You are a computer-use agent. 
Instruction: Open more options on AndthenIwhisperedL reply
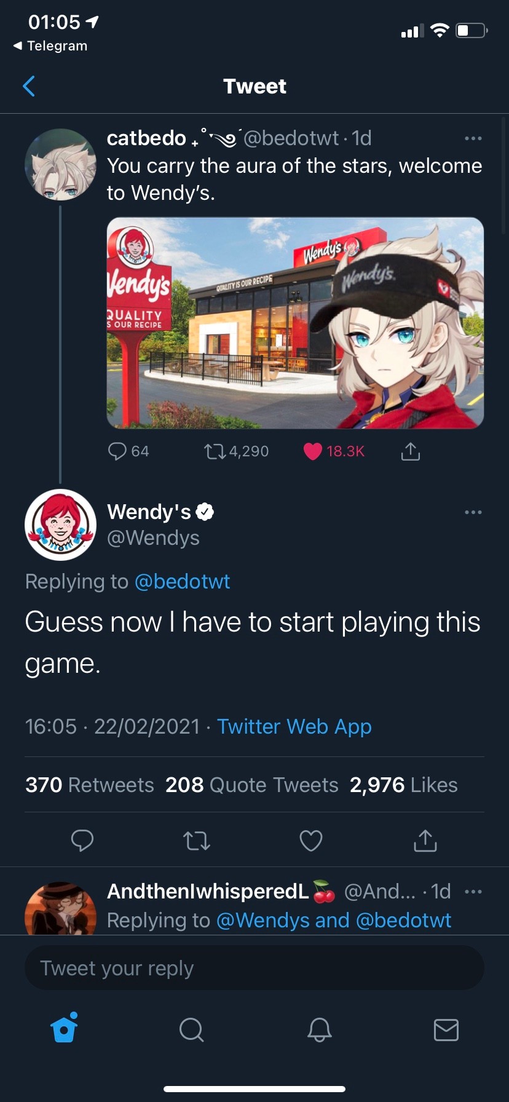tap(473, 892)
